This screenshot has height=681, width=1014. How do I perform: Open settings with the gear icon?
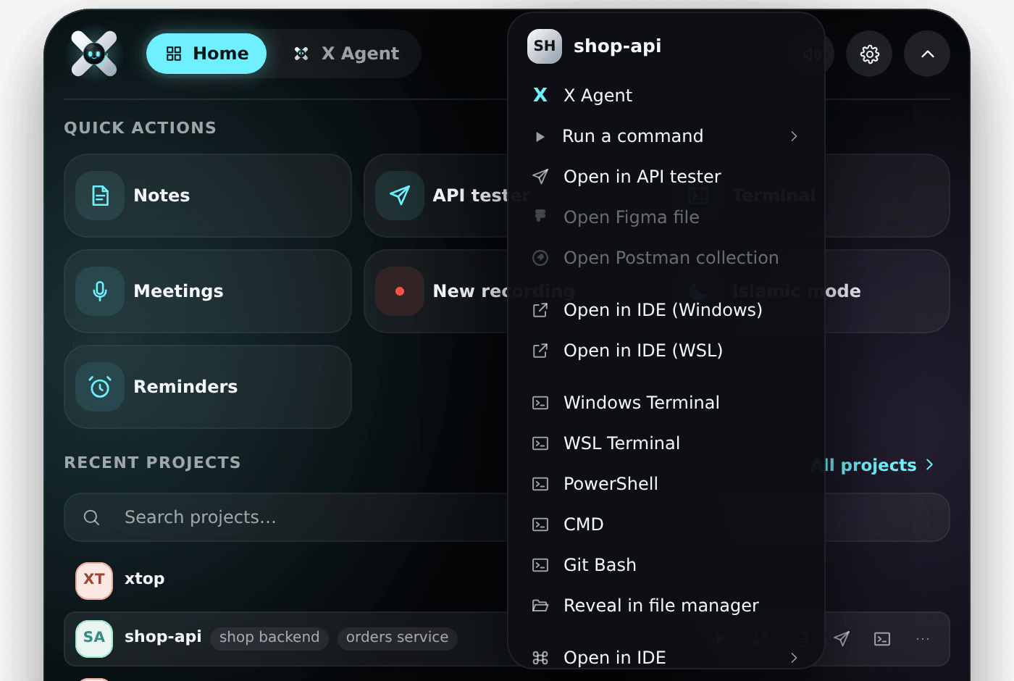(869, 54)
